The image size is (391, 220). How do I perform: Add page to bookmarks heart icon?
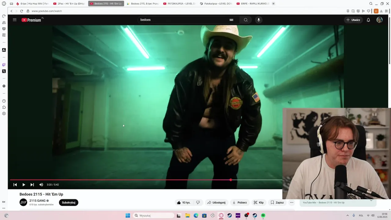coord(369,11)
